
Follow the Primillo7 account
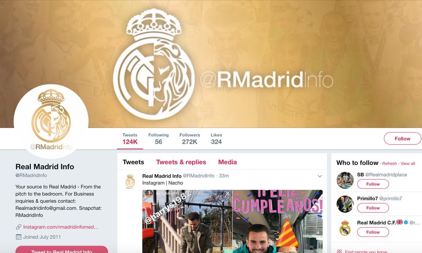pos(373,208)
